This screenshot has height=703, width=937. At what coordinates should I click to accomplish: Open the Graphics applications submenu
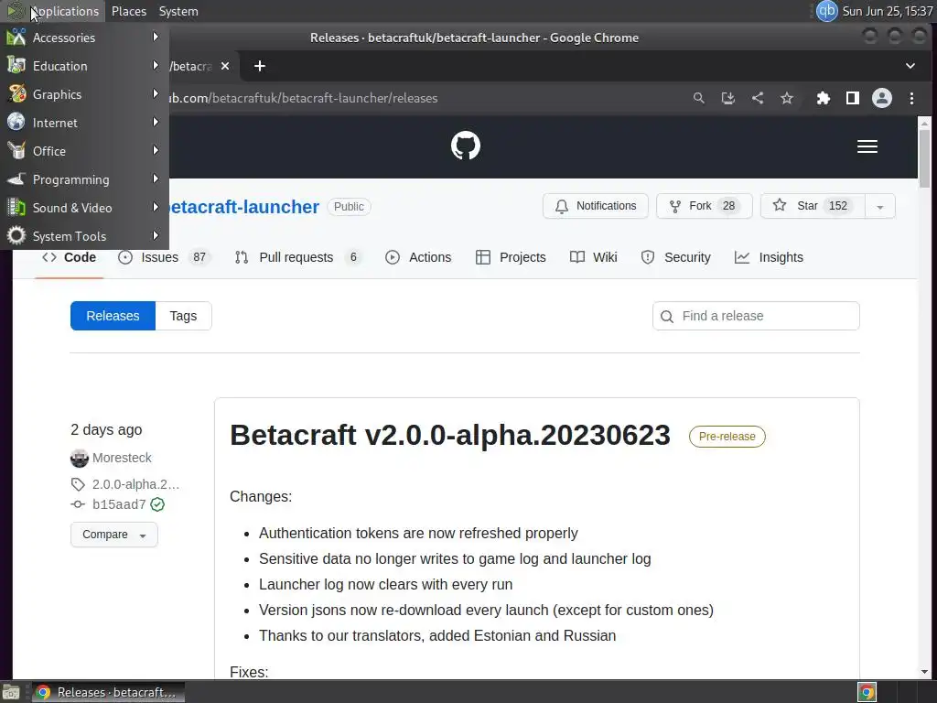84,94
